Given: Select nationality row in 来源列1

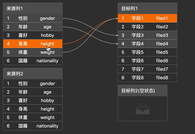Looking at the screenshot, I should pyautogui.click(x=33, y=61).
